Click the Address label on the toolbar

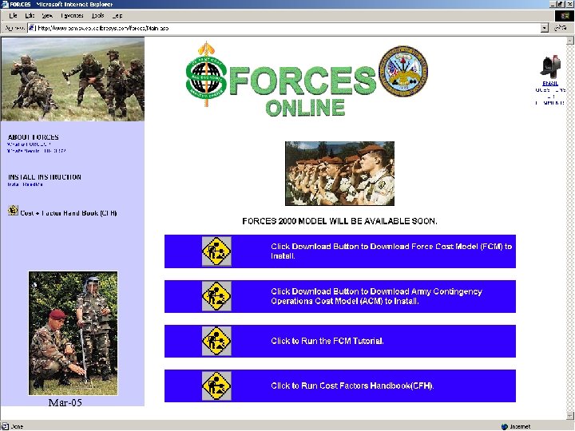click(x=14, y=28)
